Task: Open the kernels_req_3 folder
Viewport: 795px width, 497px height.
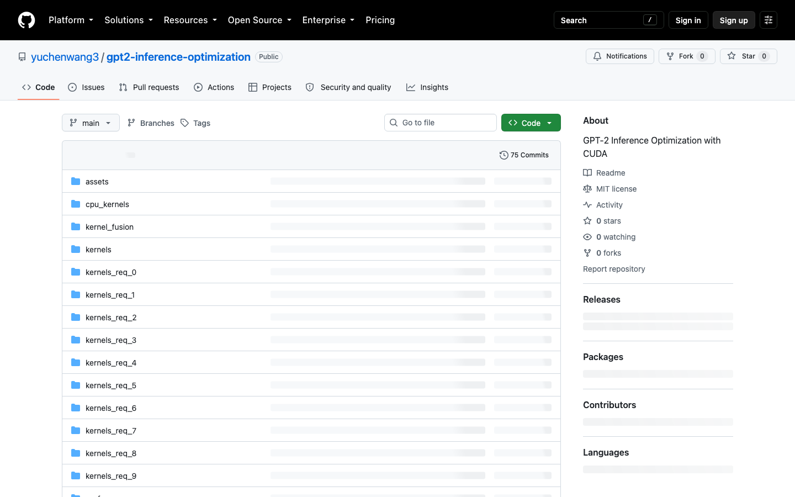Action: point(111,340)
